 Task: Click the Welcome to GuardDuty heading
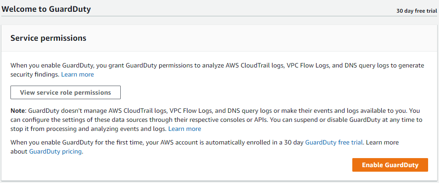point(46,9)
